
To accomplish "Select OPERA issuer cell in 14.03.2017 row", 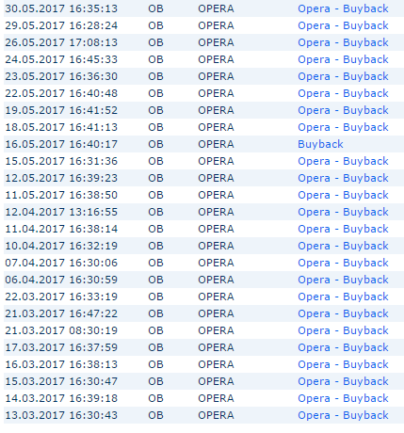I will coord(216,398).
